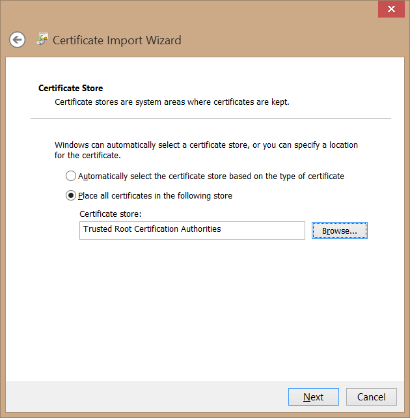Viewport: 410px width, 418px height.
Task: Click the 'Trusted Root Certification Authorities' text
Action: coord(152,229)
